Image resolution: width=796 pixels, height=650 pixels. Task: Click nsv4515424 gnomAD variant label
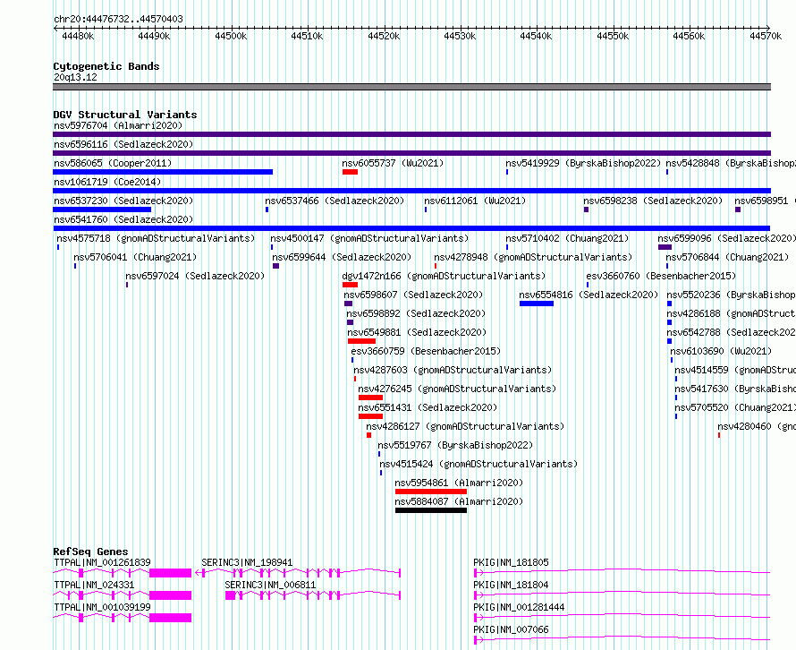(478, 464)
